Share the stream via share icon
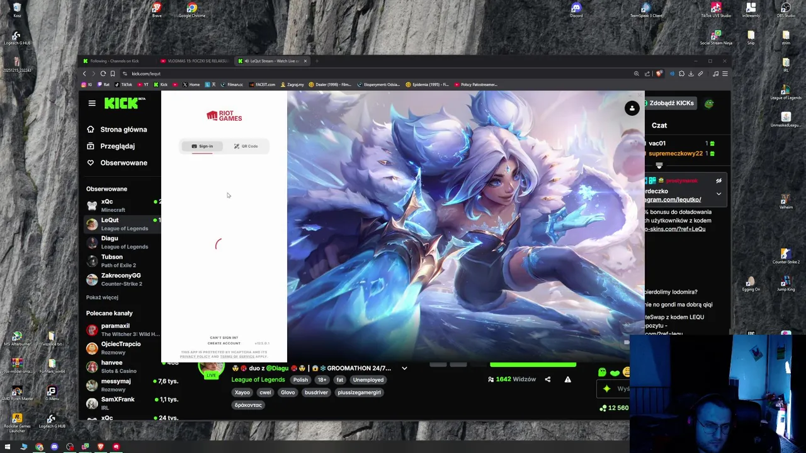Image resolution: width=806 pixels, height=453 pixels. (x=547, y=379)
